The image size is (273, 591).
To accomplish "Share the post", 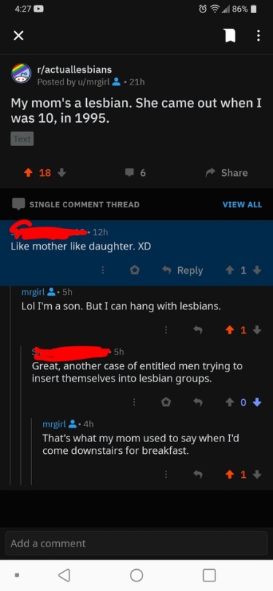I will (x=226, y=173).
